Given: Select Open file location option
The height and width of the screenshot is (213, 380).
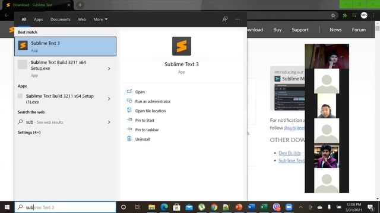Looking at the screenshot, I should click(150, 111).
